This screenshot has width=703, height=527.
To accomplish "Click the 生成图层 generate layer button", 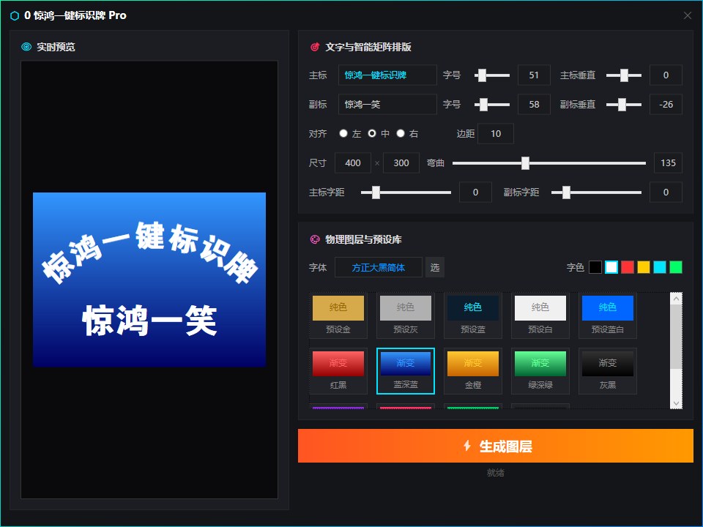I will click(496, 446).
